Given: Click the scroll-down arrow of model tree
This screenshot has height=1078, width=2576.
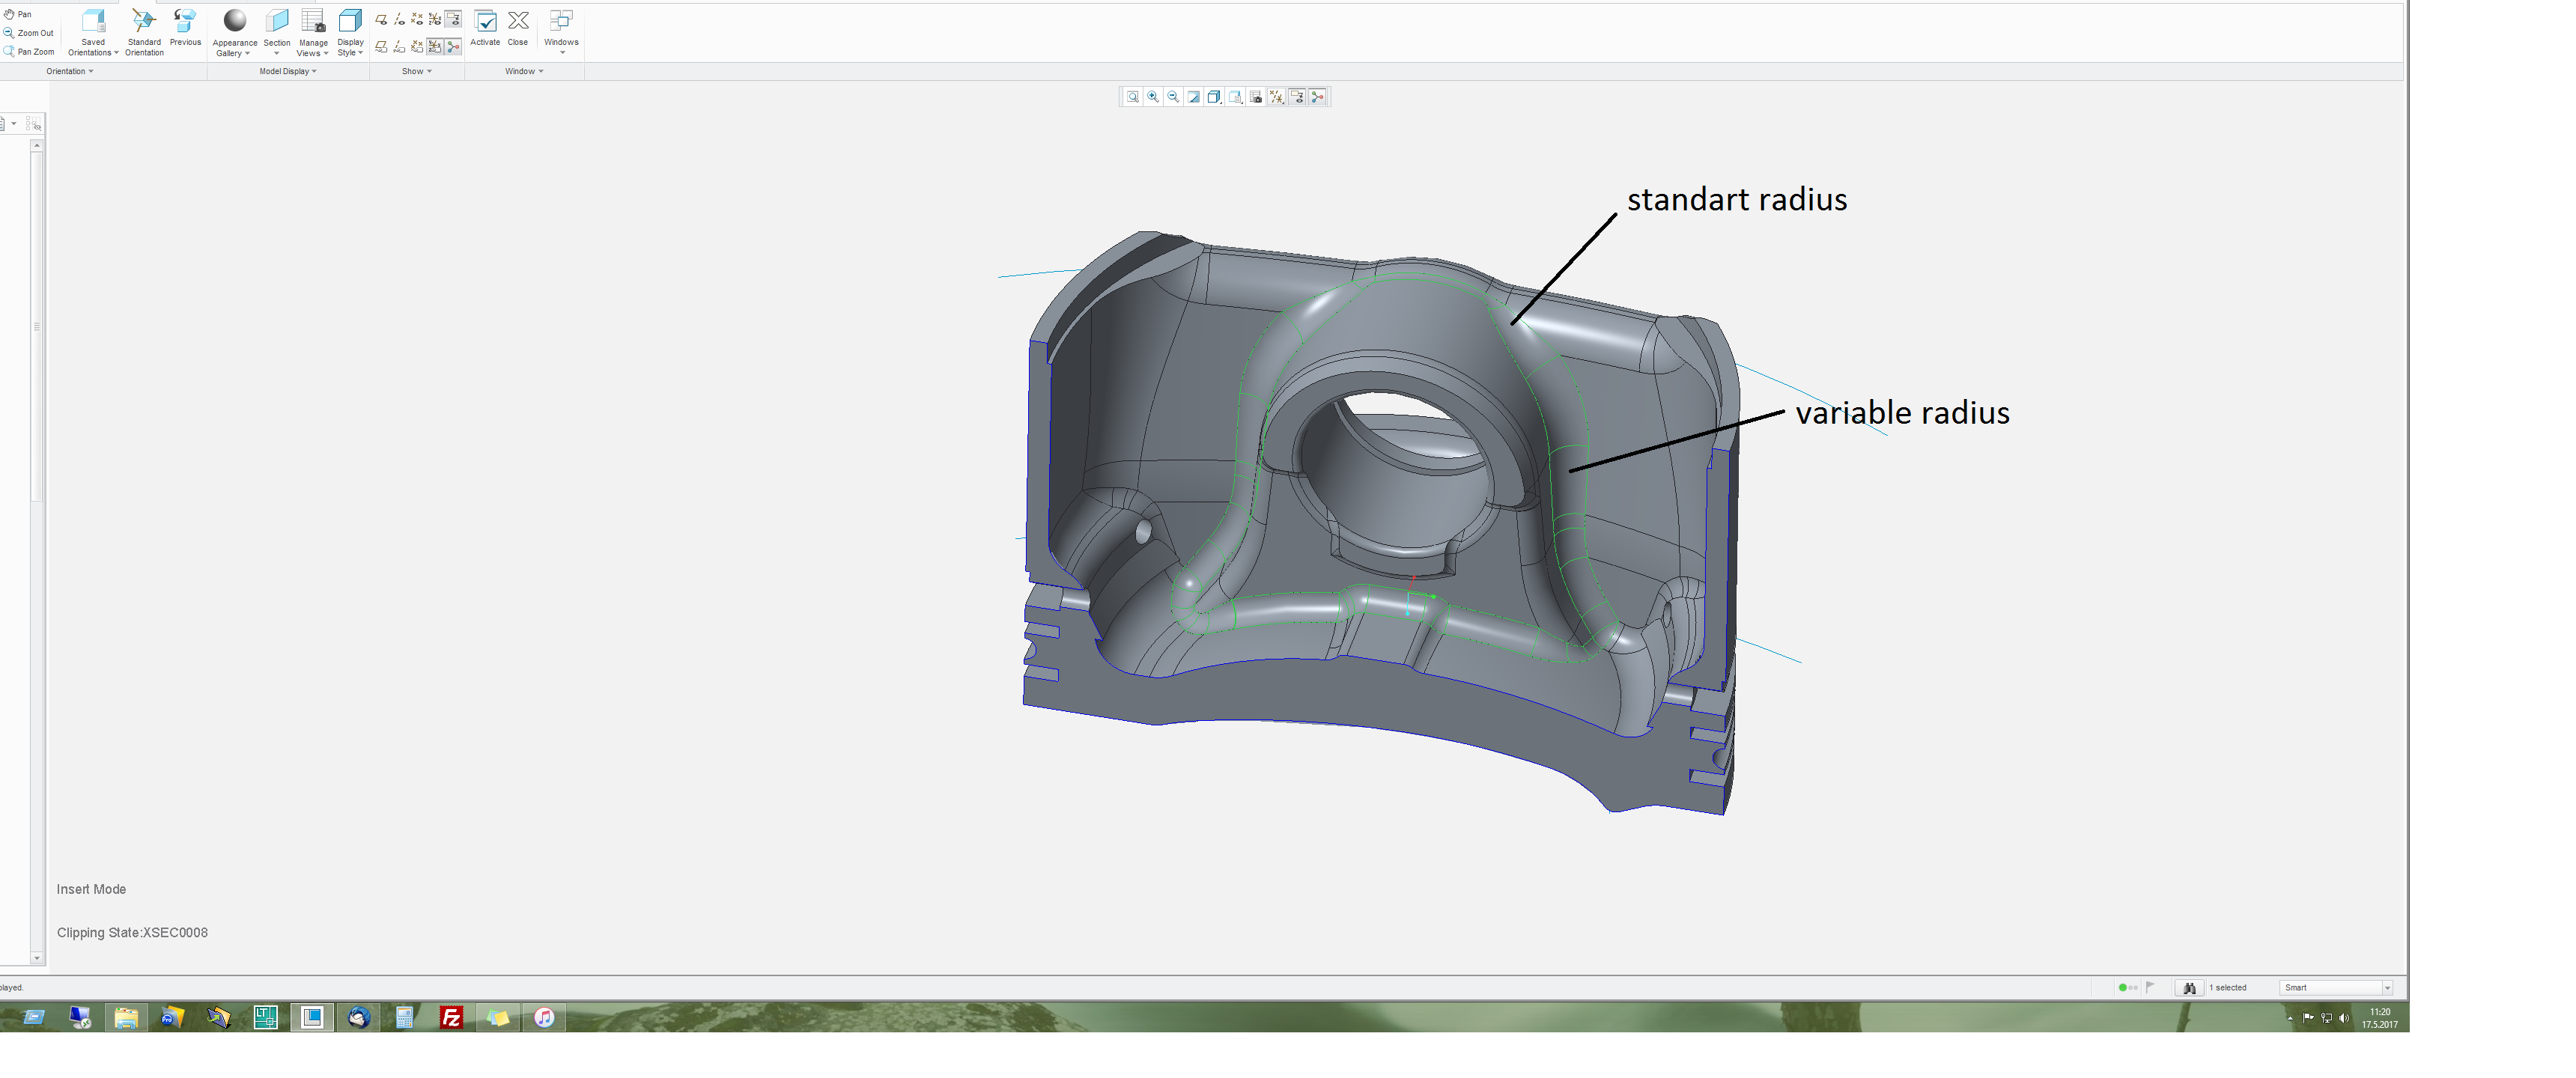Looking at the screenshot, I should click(37, 958).
